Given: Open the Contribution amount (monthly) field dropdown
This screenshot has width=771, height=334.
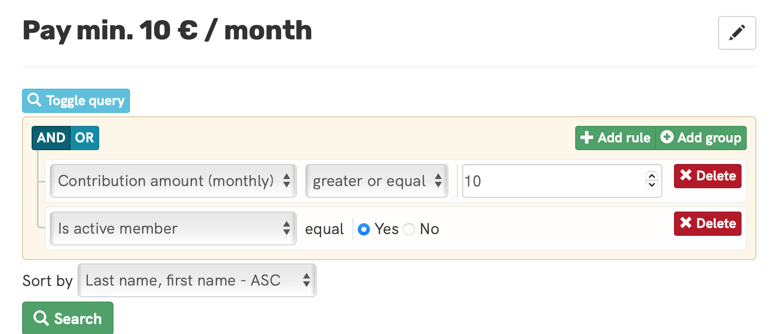Looking at the screenshot, I should [x=173, y=181].
